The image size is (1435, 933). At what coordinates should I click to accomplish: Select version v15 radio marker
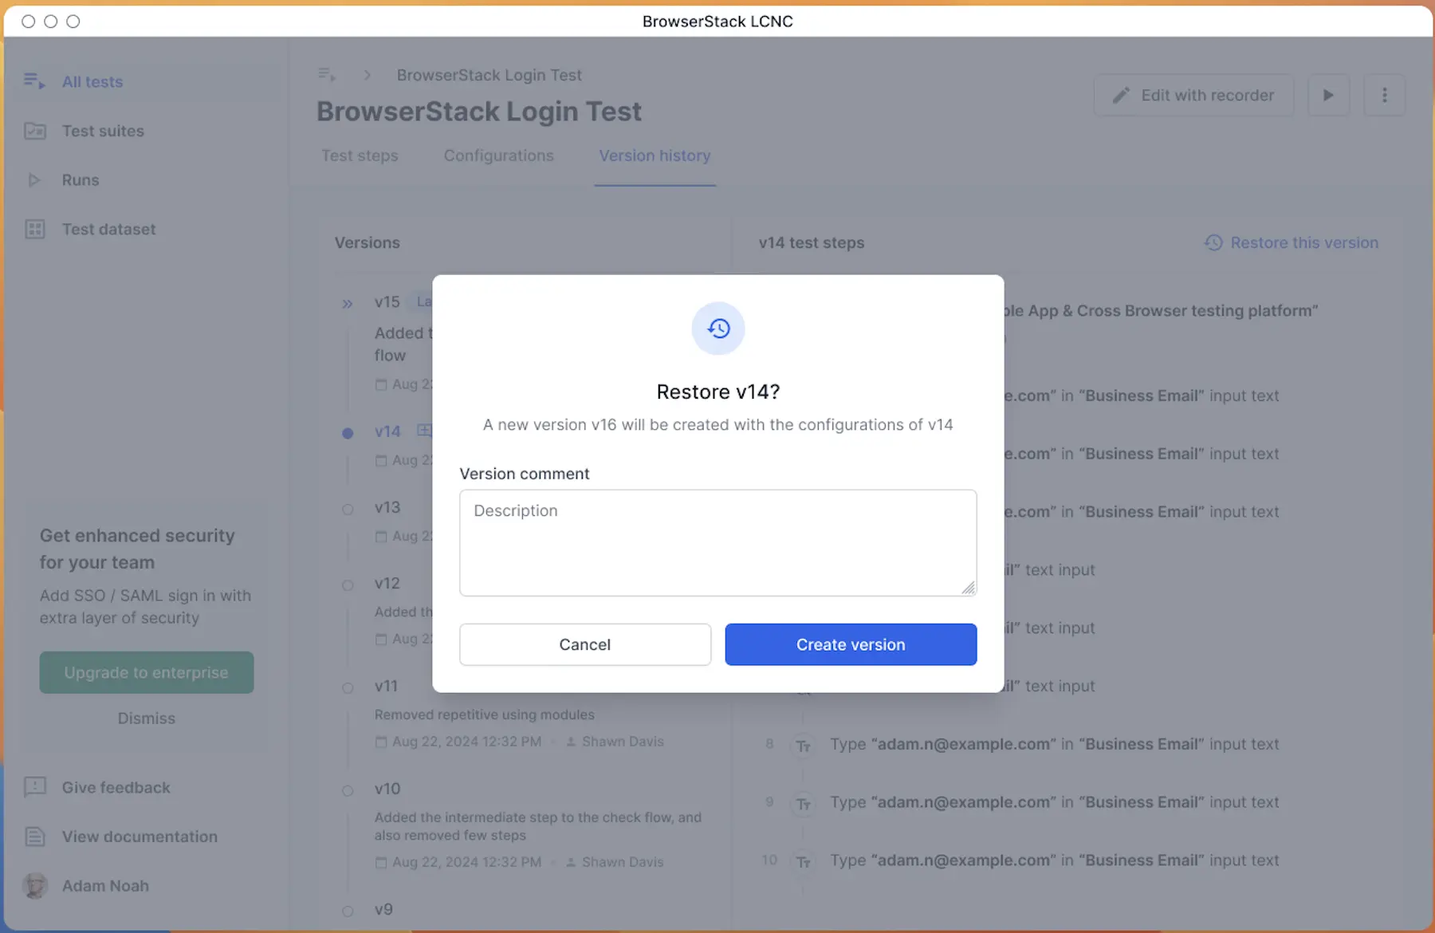pyautogui.click(x=348, y=304)
